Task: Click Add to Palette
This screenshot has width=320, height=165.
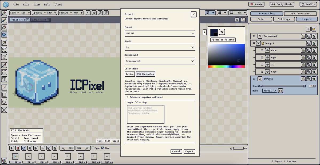Action: pyautogui.click(x=223, y=40)
